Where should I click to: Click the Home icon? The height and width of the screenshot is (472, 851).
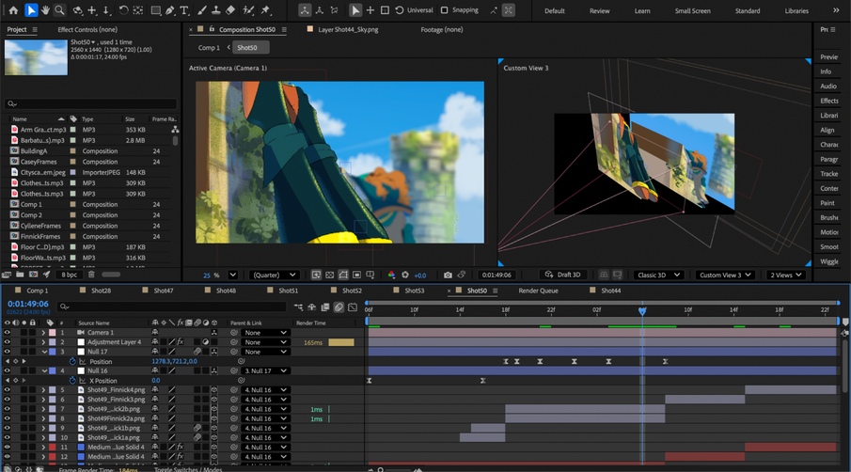[13, 10]
